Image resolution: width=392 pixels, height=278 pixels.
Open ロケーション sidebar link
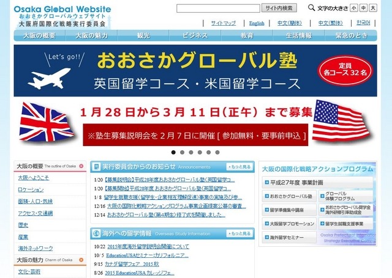pyautogui.click(x=31, y=190)
